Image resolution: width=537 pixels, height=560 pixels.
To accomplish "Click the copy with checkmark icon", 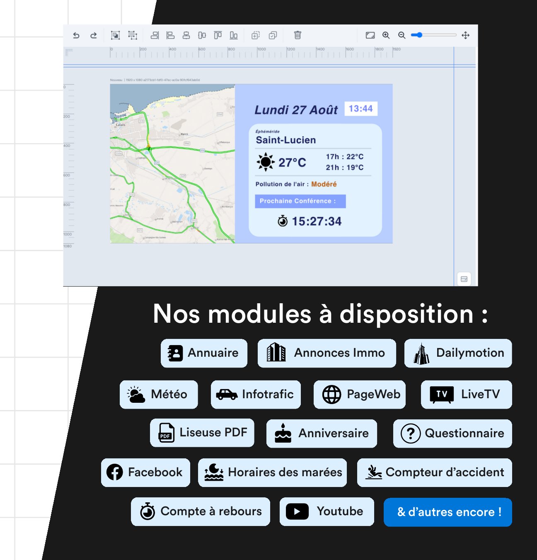I will coord(273,35).
